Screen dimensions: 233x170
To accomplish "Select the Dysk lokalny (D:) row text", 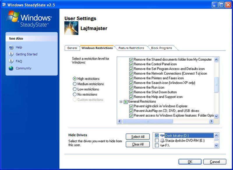I will point(177,136).
